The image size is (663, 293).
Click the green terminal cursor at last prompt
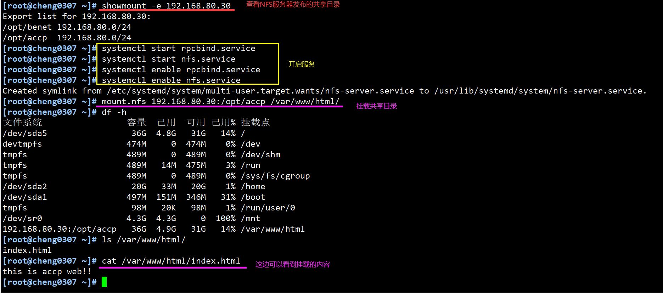pyautogui.click(x=104, y=282)
